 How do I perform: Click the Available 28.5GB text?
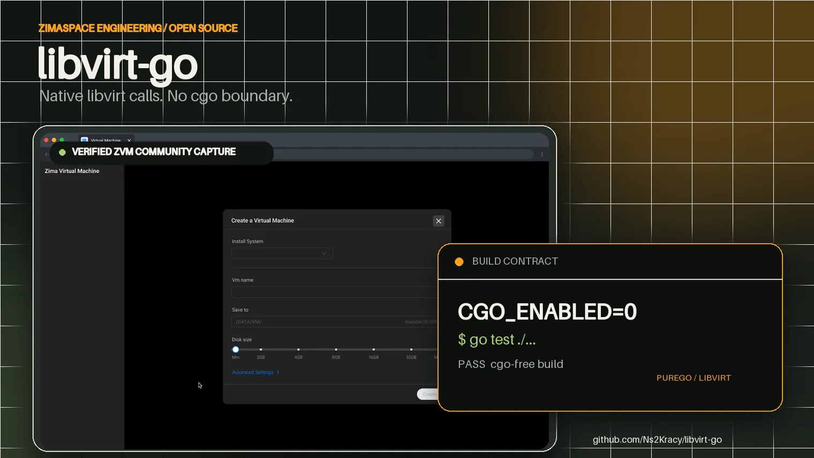(421, 322)
